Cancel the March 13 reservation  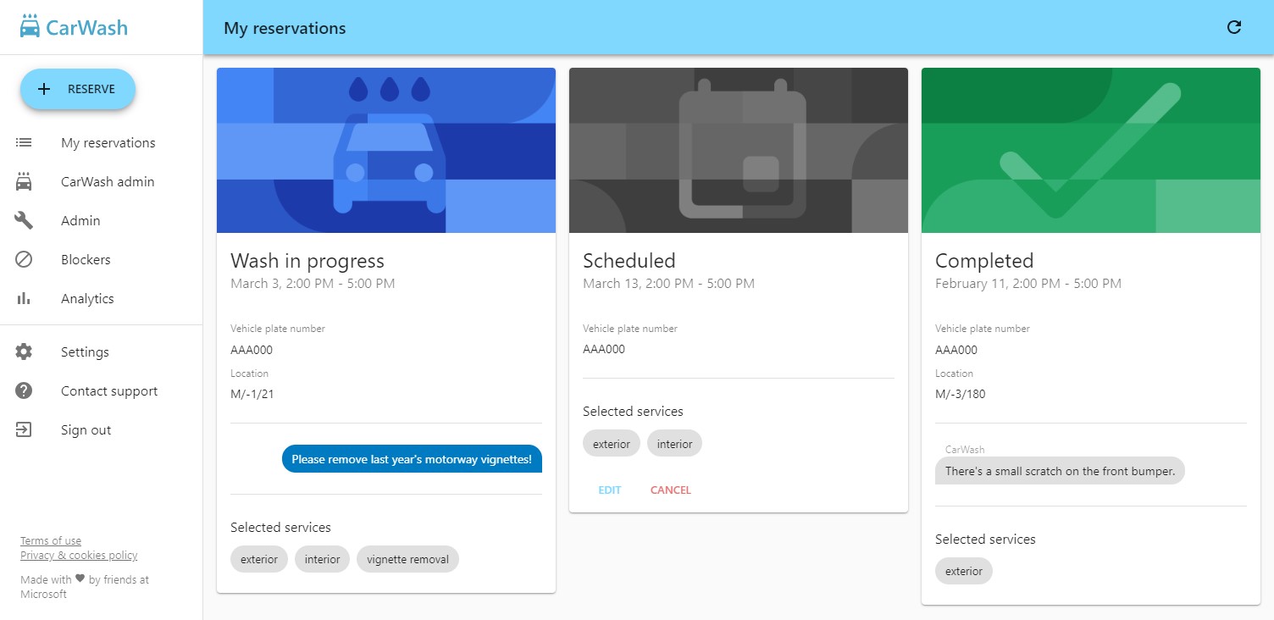670,490
